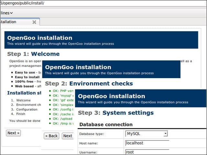
Task: Click Next button on Step 1 Welcome
Action: [x=13, y=133]
